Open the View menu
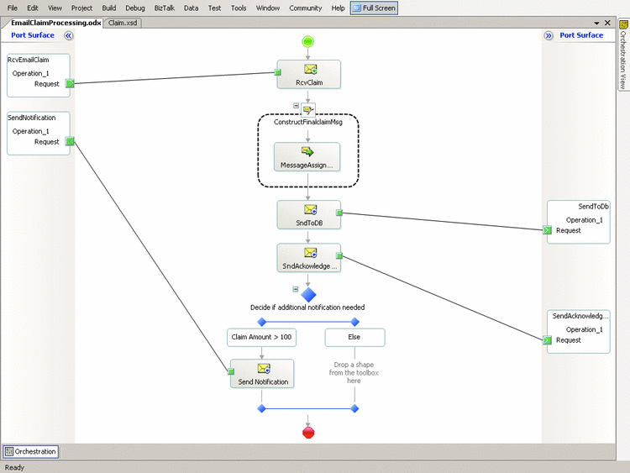The height and width of the screenshot is (473, 630). pos(55,8)
